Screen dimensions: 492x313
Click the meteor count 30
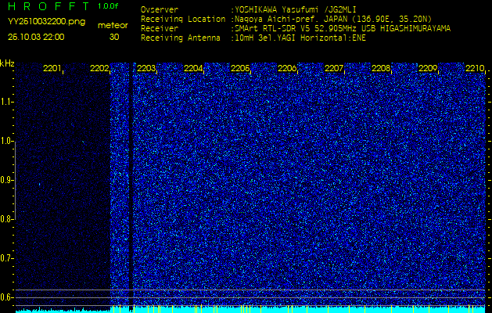click(x=114, y=37)
